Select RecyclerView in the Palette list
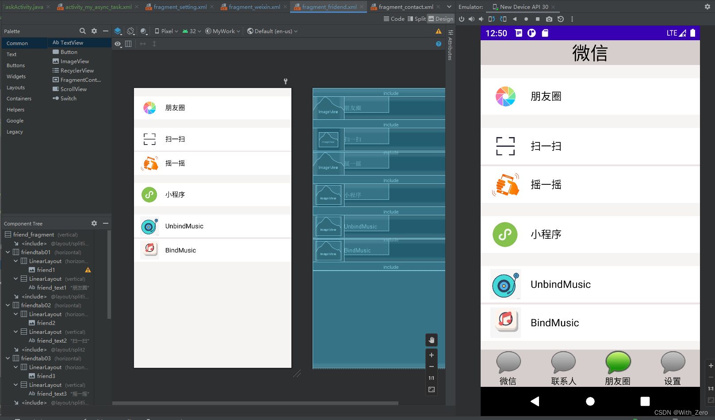The height and width of the screenshot is (420, 715). pos(76,70)
